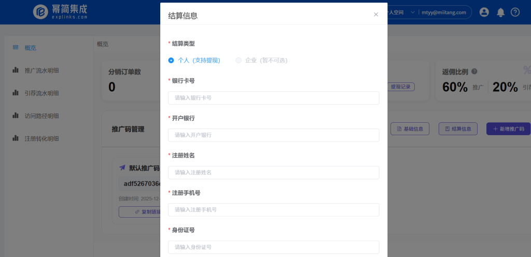
Task: Click the 分销订单数 label
Action: [x=124, y=72]
